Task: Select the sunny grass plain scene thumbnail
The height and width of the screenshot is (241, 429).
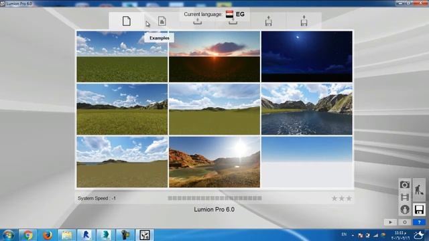Action: point(122,56)
